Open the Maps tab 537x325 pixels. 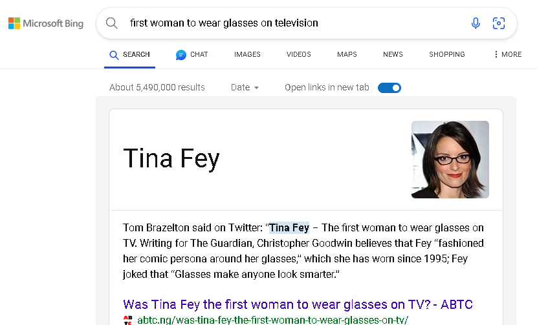point(347,55)
